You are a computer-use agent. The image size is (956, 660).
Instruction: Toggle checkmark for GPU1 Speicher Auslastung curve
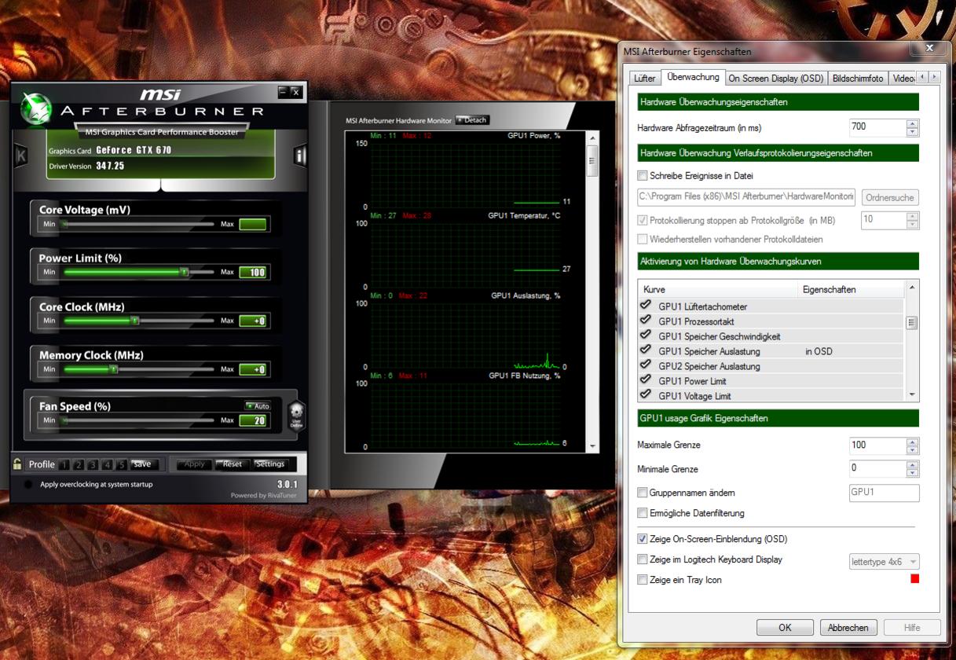pos(646,350)
